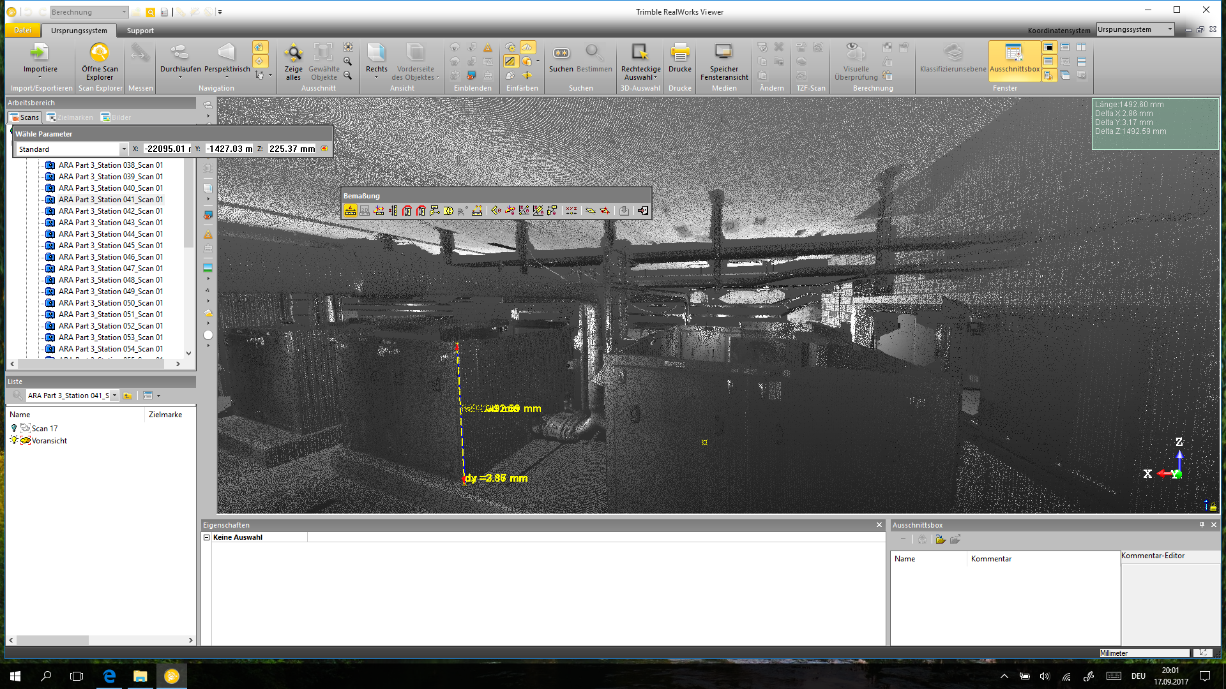Image resolution: width=1226 pixels, height=689 pixels.
Task: Select ARA Part 3_Station 045_Scan 01
Action: tap(110, 246)
